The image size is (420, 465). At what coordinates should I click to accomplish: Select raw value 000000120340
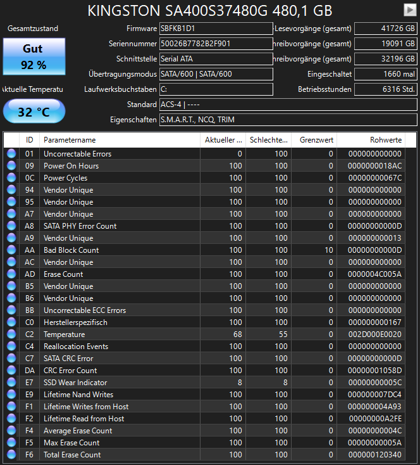pos(374,455)
